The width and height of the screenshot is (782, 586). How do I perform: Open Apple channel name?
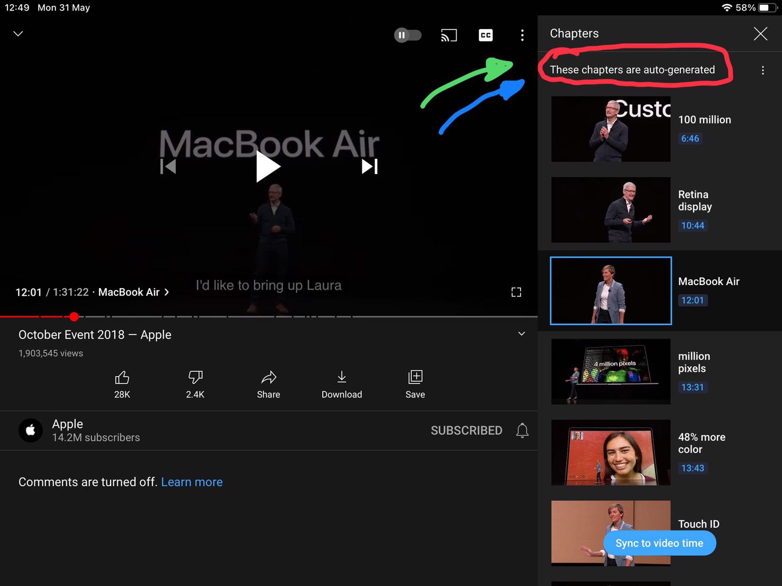pyautogui.click(x=68, y=424)
